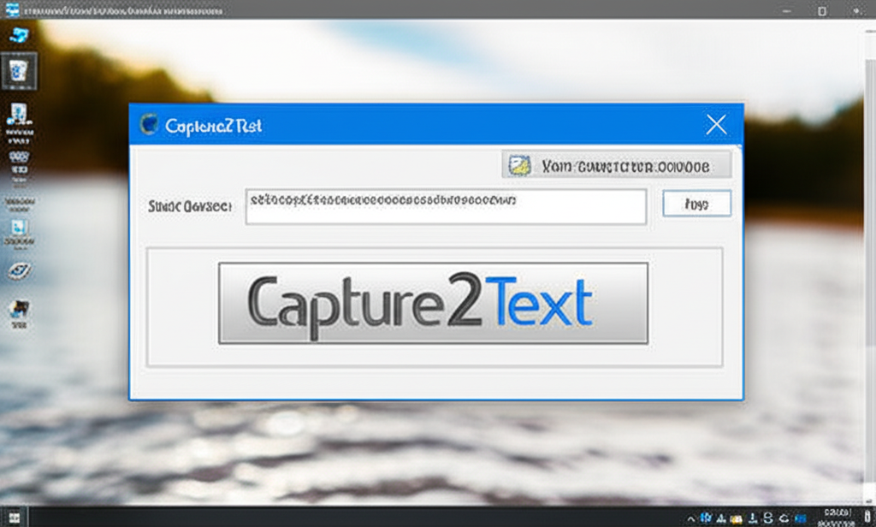Select the topmost desktop icon above Recycle Bin
The image size is (876, 527).
tap(18, 35)
